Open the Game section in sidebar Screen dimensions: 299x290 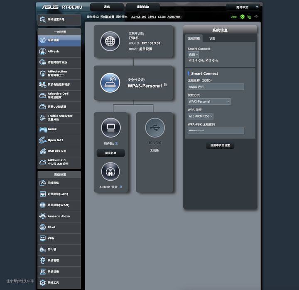(59, 129)
